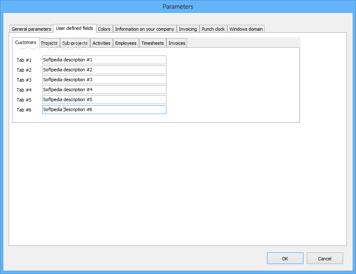Switch to the Windows domain tab
The width and height of the screenshot is (356, 274).
point(246,29)
